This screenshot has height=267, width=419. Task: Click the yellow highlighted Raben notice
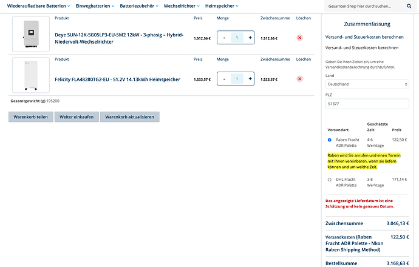tap(364, 161)
